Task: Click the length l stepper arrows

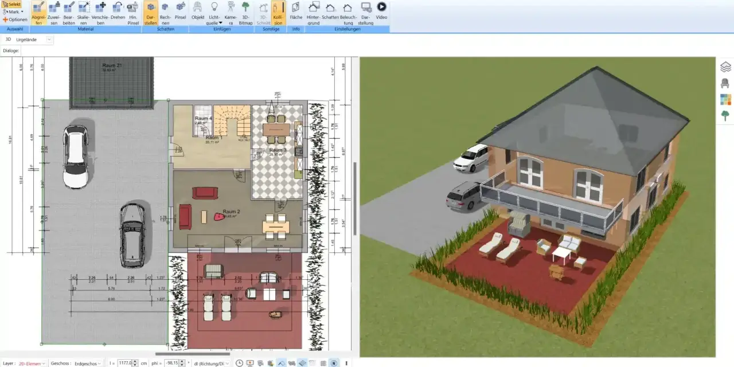Action: 135,363
